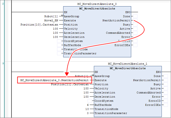171x118 pixels.
Task: Edit BufferMode value 6 on lower block
Action: pyautogui.click(x=89, y=105)
